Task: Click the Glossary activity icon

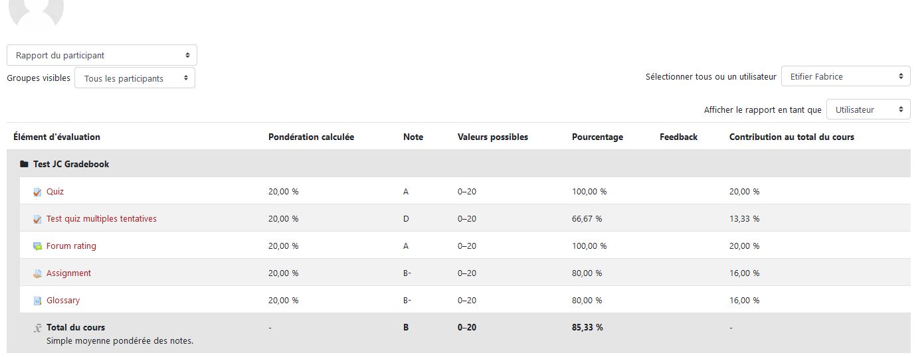Action: point(37,301)
